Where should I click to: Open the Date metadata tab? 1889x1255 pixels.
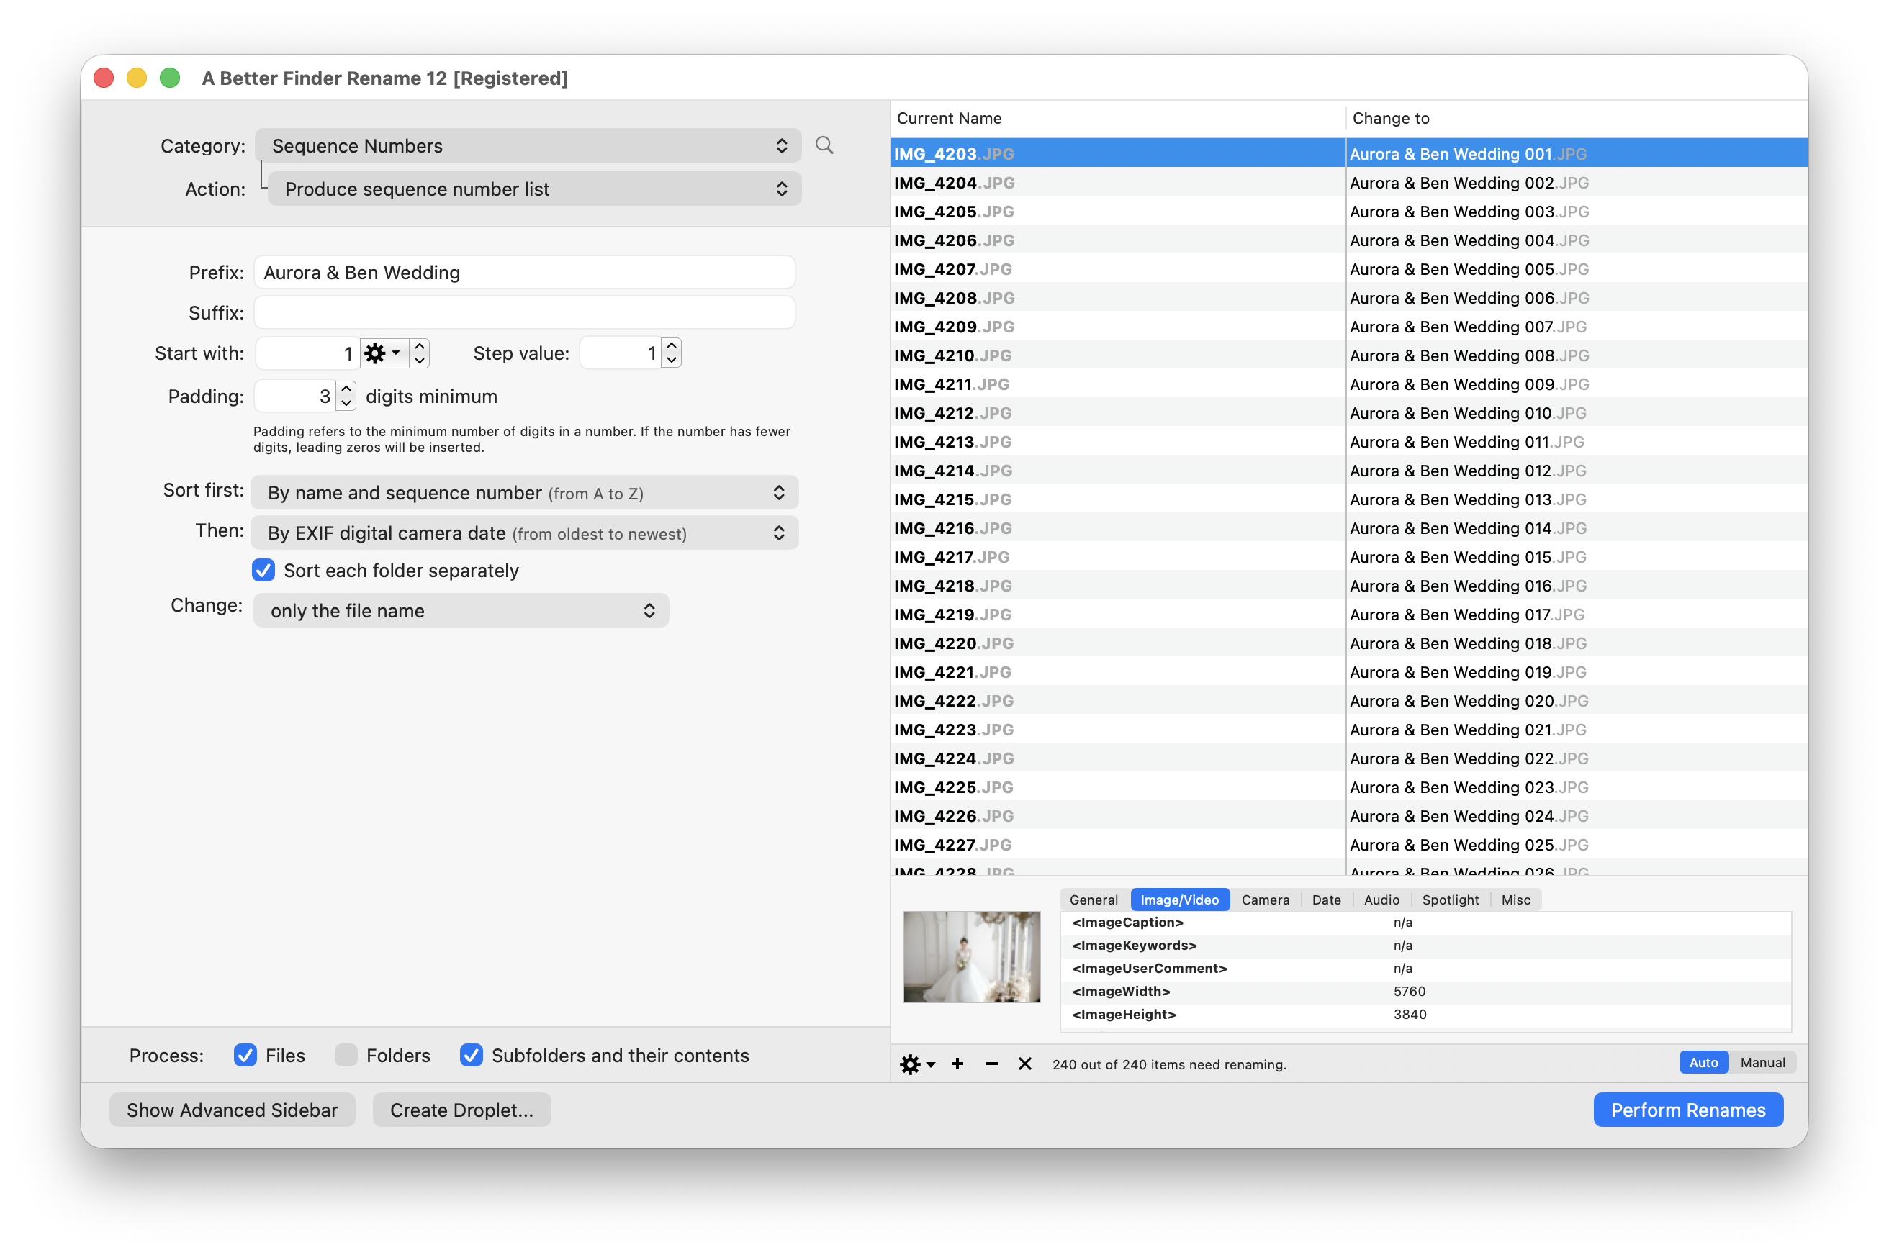[1326, 900]
